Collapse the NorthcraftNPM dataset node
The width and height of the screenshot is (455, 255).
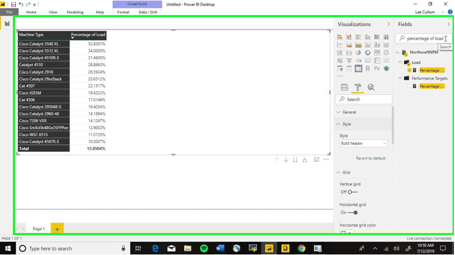[x=397, y=52]
